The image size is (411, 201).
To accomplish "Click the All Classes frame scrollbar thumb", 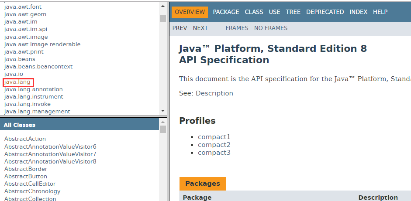I will pyautogui.click(x=163, y=129).
